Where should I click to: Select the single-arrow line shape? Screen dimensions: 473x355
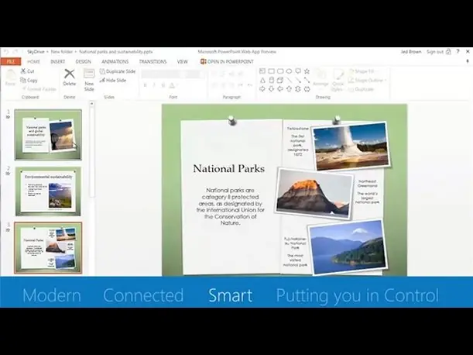point(298,80)
